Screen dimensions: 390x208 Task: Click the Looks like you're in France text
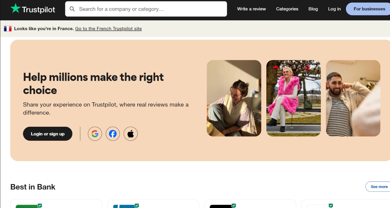[44, 29]
